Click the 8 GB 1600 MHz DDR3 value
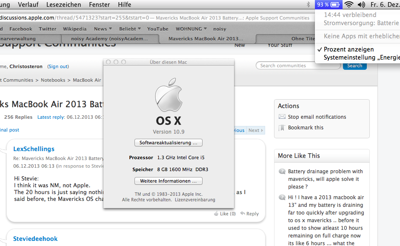This screenshot has width=400, height=246. [x=183, y=169]
